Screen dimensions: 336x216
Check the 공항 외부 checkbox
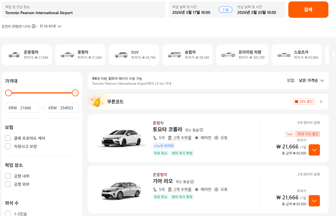8,184
